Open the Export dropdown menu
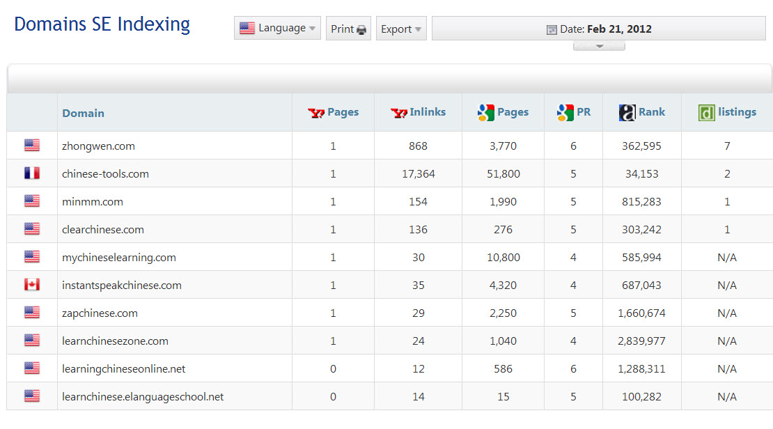The height and width of the screenshot is (429, 773). [401, 29]
